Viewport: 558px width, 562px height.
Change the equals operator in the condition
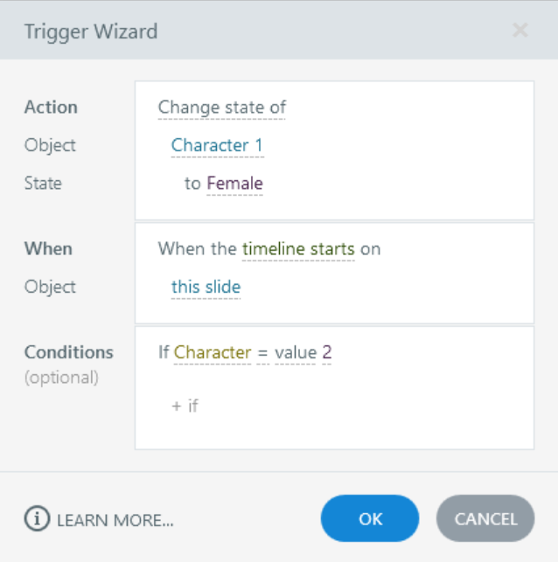(261, 352)
